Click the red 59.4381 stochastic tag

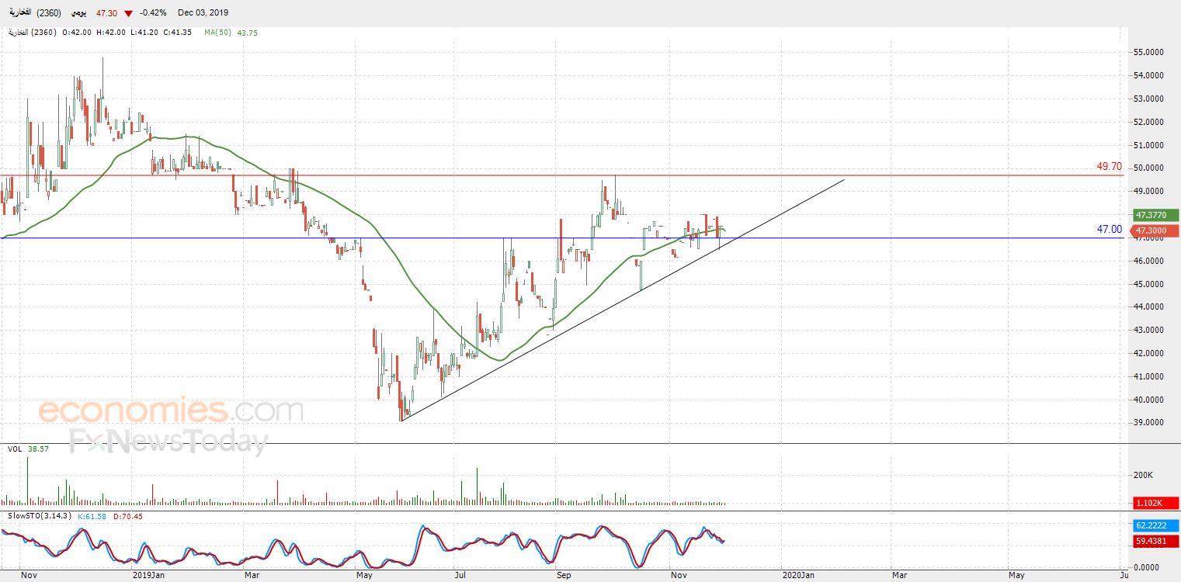pyautogui.click(x=1154, y=541)
